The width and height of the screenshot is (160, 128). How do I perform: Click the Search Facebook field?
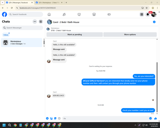pos(26,14)
